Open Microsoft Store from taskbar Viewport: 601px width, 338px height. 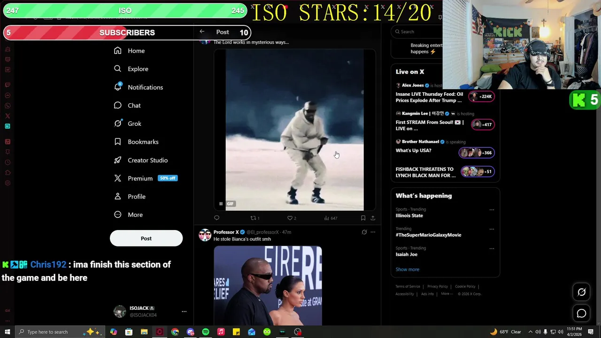point(129,332)
